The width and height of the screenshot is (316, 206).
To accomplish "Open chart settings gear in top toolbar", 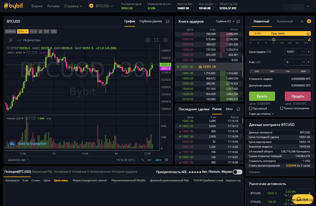I will [148, 40].
